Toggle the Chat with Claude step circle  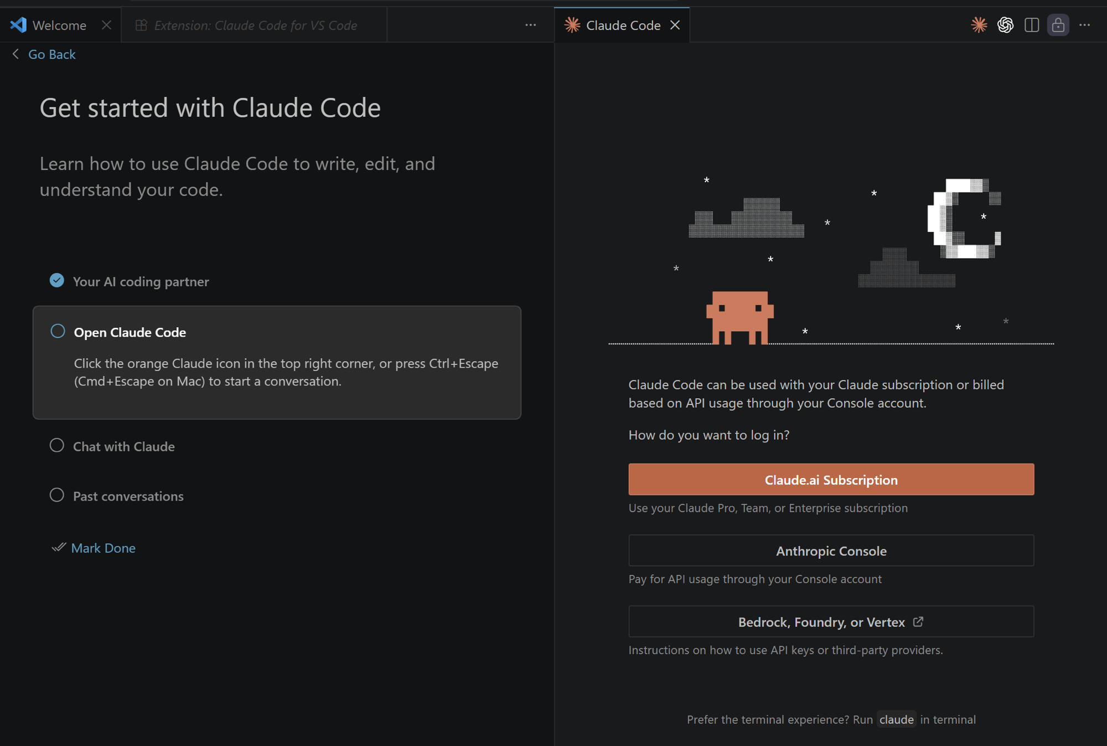pos(56,445)
